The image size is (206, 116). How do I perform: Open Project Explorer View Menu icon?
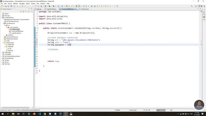32,12
